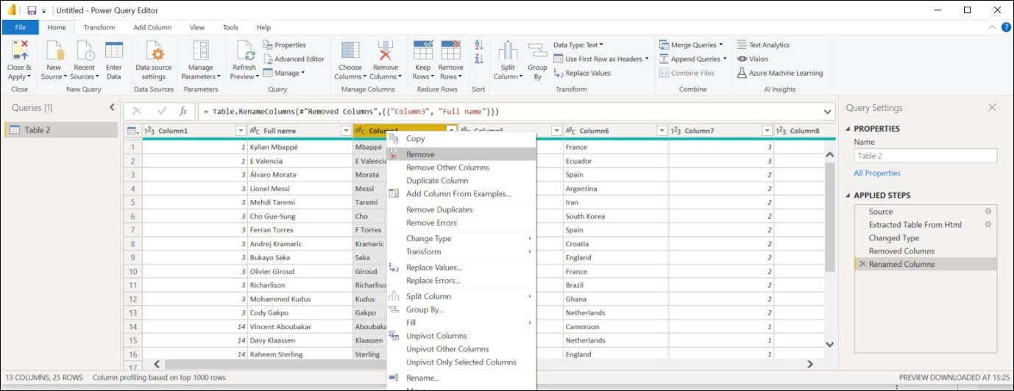Image resolution: width=1014 pixels, height=391 pixels.
Task: Choose Remove Other Columns from context menu
Action: pyautogui.click(x=447, y=168)
